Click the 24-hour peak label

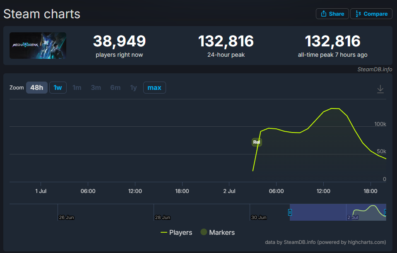(x=226, y=55)
